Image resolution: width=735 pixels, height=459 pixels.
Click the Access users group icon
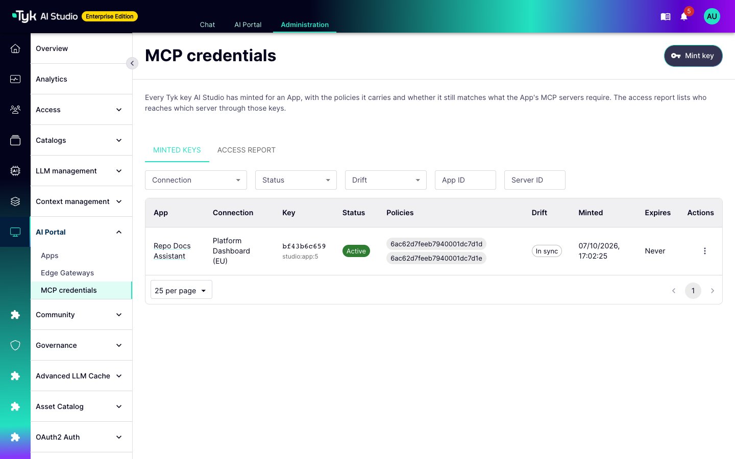coord(15,110)
